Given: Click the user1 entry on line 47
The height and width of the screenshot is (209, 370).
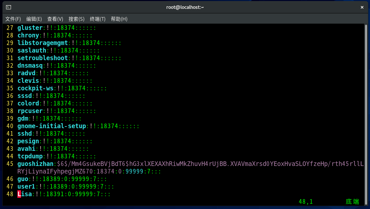Looking at the screenshot, I should click(26, 187).
